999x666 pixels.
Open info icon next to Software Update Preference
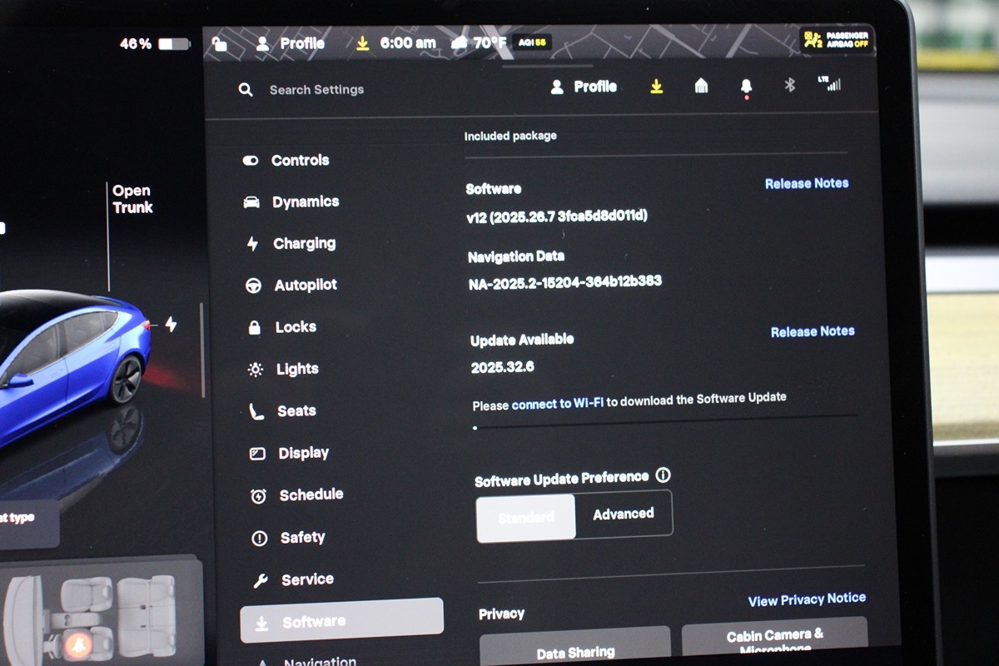[663, 475]
